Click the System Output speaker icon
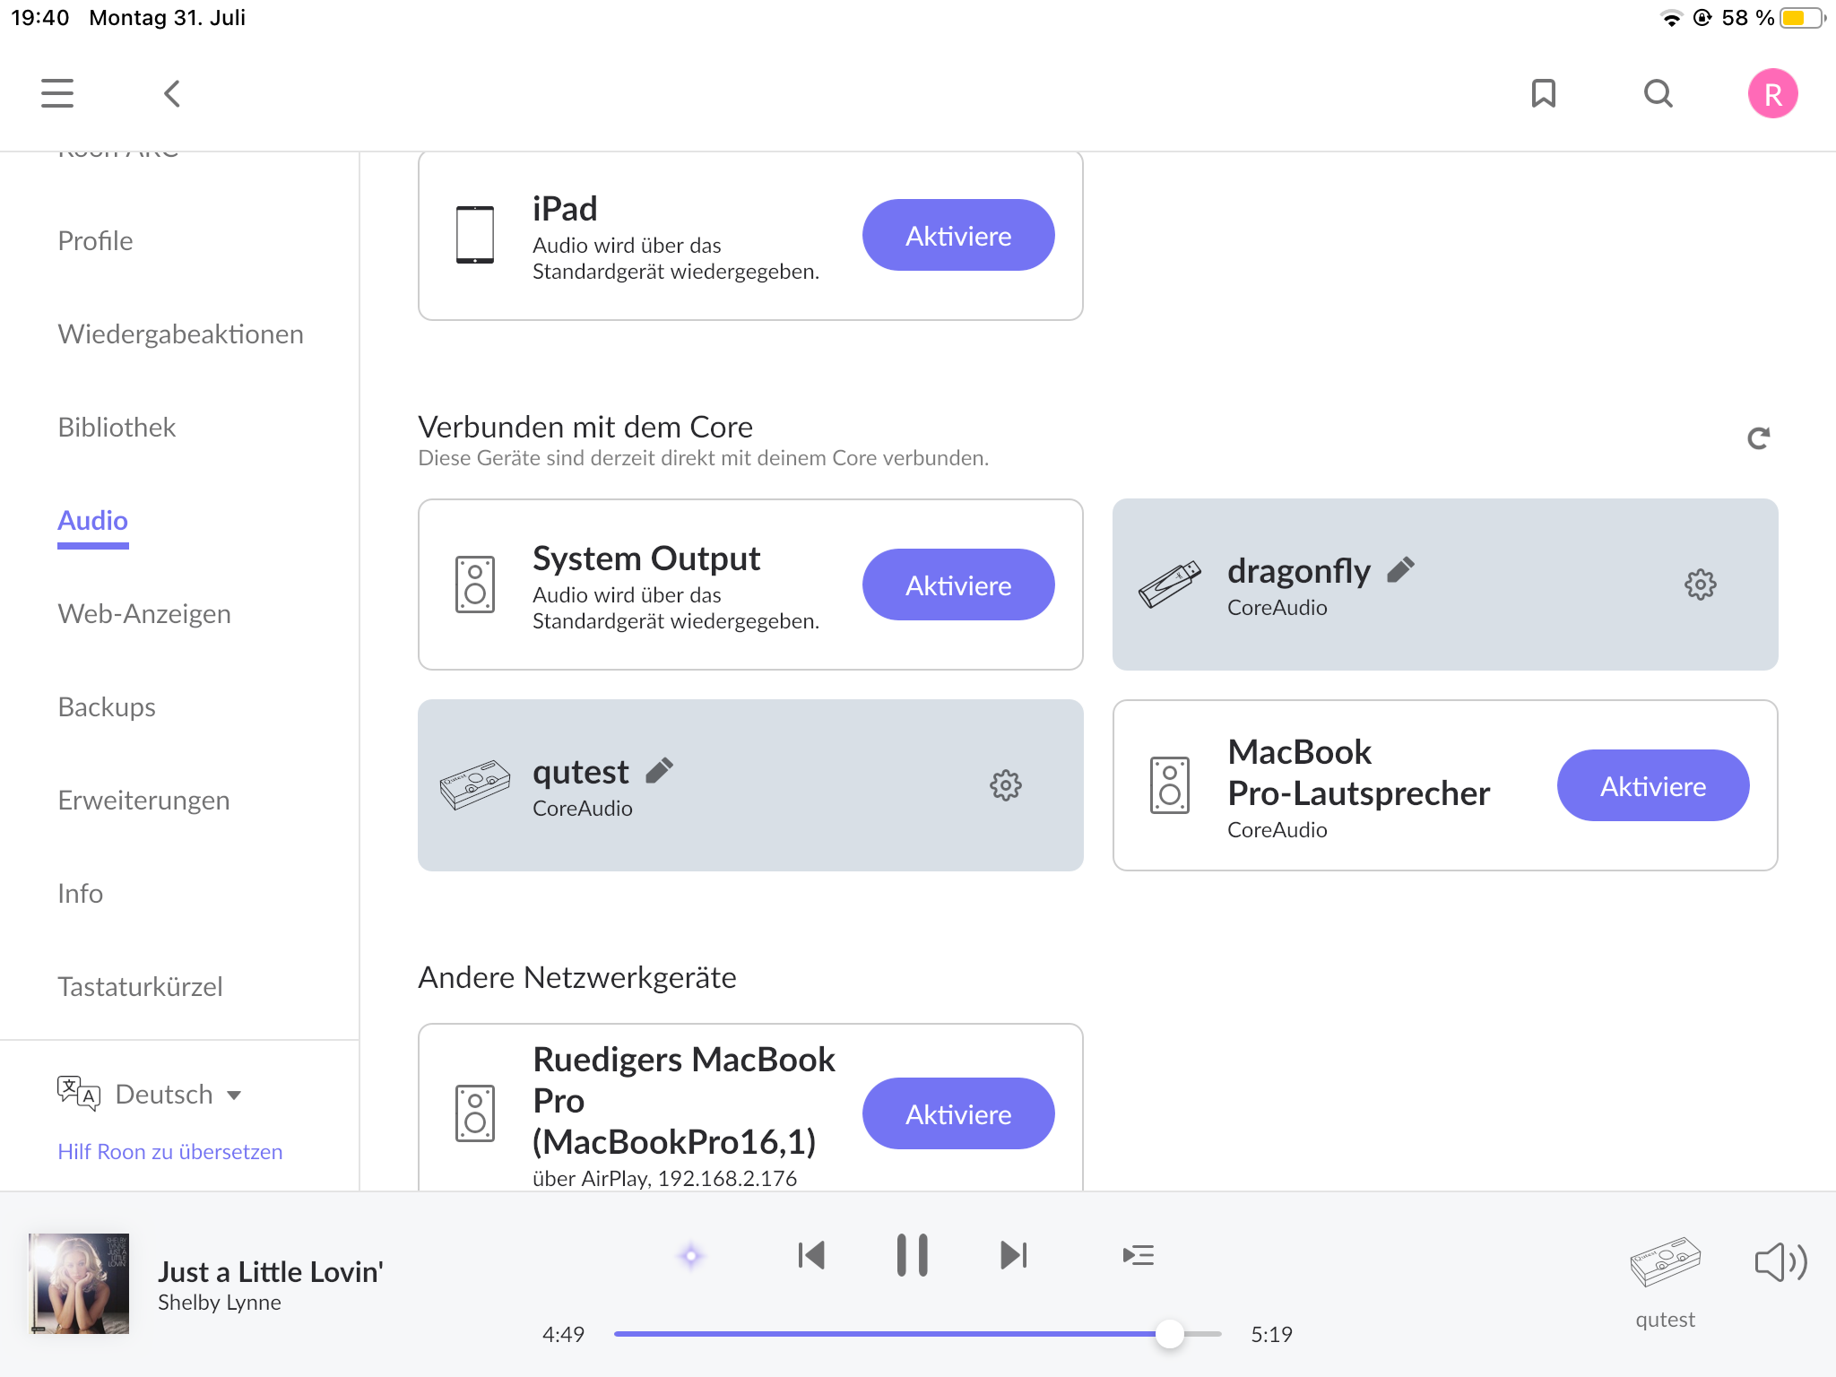This screenshot has width=1836, height=1377. [474, 585]
